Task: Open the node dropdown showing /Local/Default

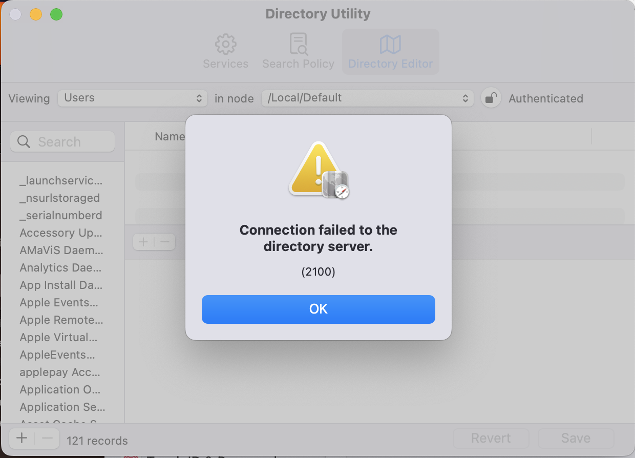Action: pos(367,98)
